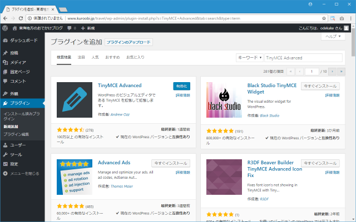The image size is (356, 222).
Task: Open the Chrome three-dot menu
Action: coord(350,18)
